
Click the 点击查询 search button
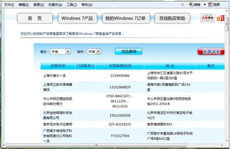[x=129, y=52]
